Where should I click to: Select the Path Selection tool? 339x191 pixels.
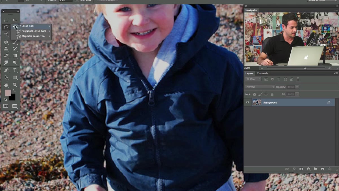pyautogui.click(x=6, y=77)
